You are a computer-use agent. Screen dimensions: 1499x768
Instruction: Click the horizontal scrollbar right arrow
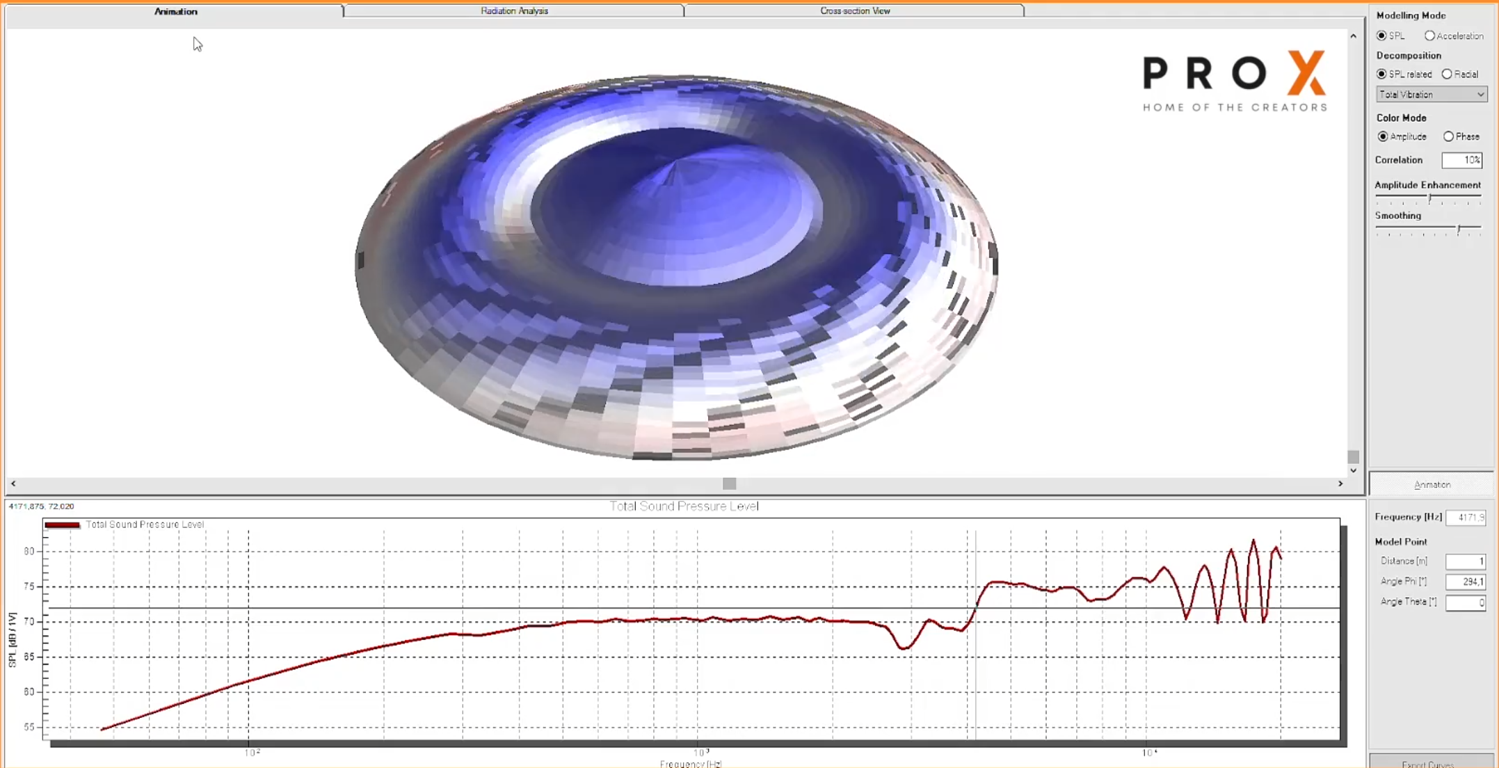click(x=1340, y=483)
